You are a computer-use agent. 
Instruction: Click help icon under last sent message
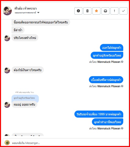click(122, 128)
